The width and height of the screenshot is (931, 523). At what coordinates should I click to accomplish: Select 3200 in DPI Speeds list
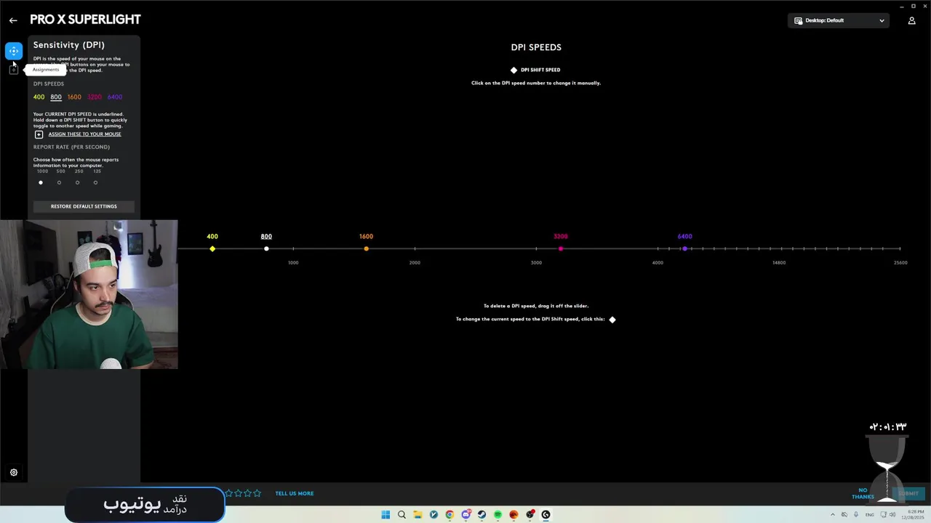pos(95,97)
